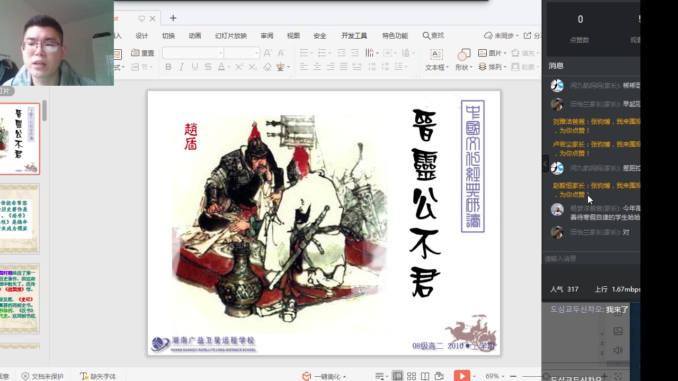Decrease the list indent level
Viewport: 678px width, 381px height.
342,53
